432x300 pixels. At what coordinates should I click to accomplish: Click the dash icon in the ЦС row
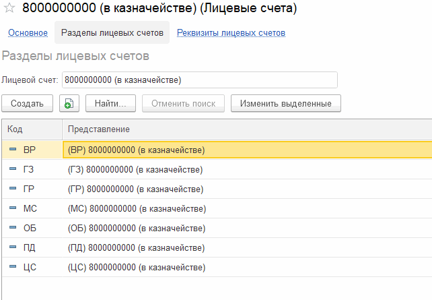click(x=13, y=267)
